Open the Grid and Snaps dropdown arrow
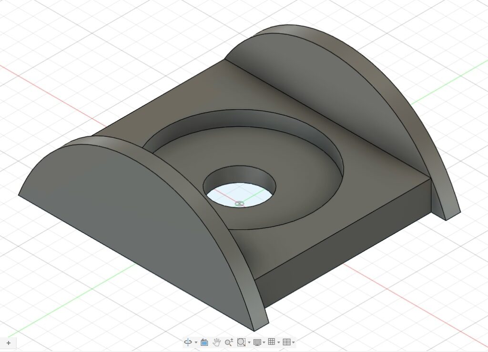 (x=278, y=342)
